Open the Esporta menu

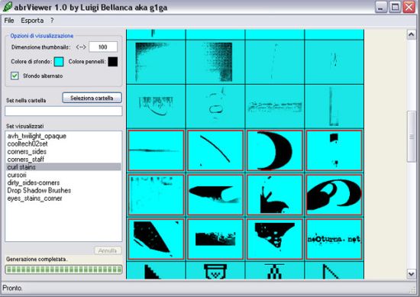click(32, 21)
